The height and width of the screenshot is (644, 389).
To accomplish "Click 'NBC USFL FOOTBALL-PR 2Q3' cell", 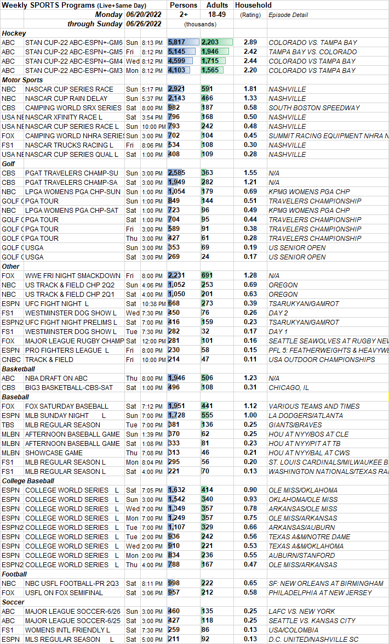I will tap(71, 583).
